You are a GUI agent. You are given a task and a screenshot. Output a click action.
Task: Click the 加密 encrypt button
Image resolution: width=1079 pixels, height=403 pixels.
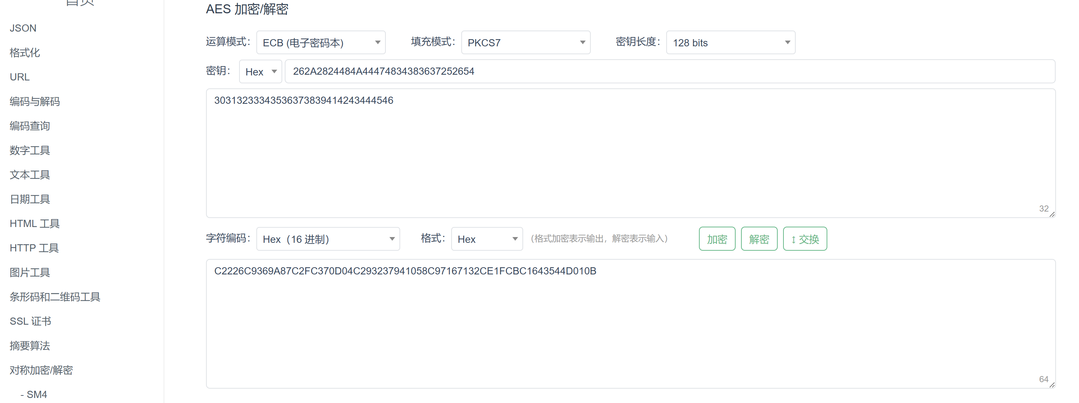coord(716,239)
